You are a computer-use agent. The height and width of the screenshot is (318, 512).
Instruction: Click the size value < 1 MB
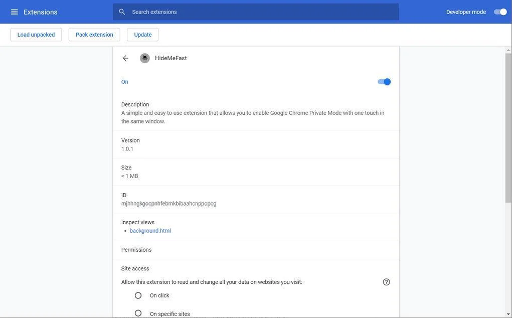click(130, 176)
